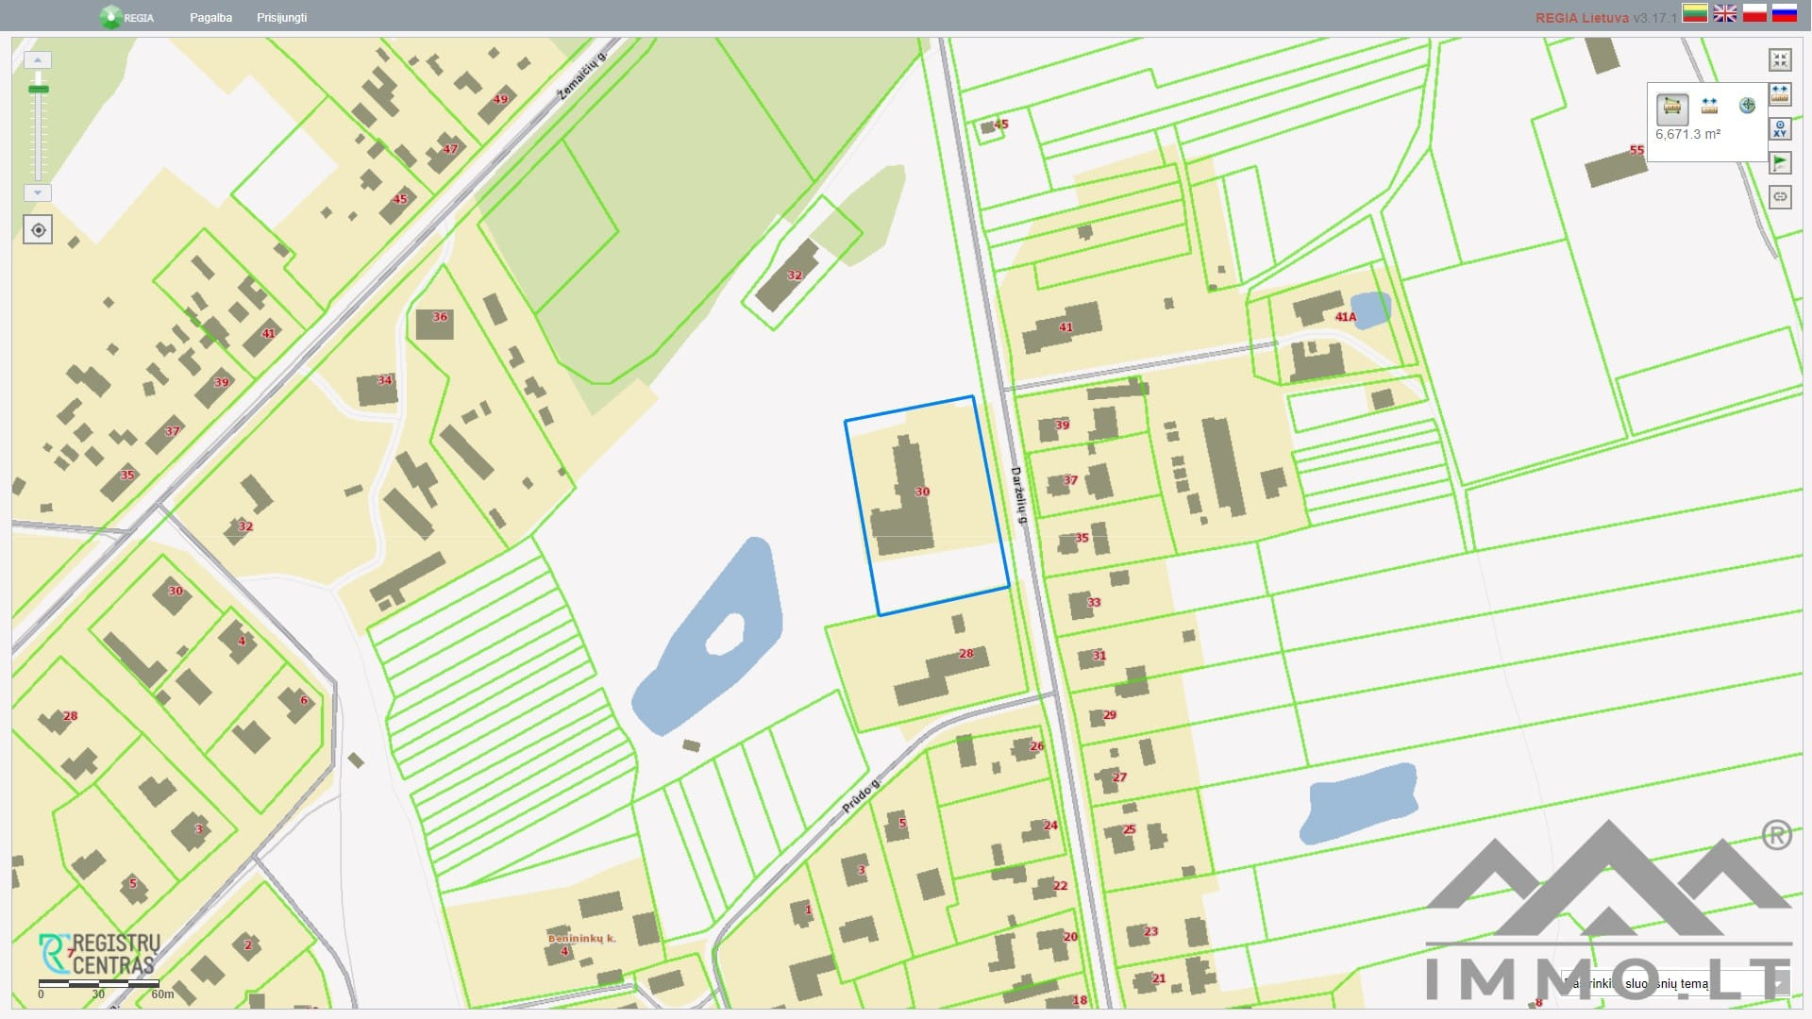Select the distance measurement tool in popup
Screen dimensions: 1812x1019
pos(1709,106)
